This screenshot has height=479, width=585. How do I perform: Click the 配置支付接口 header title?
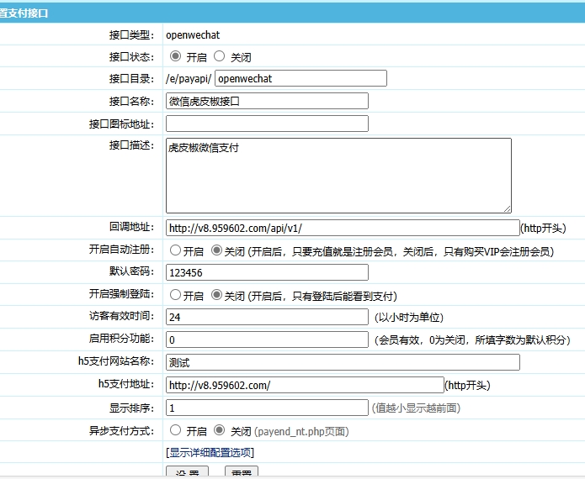click(24, 13)
